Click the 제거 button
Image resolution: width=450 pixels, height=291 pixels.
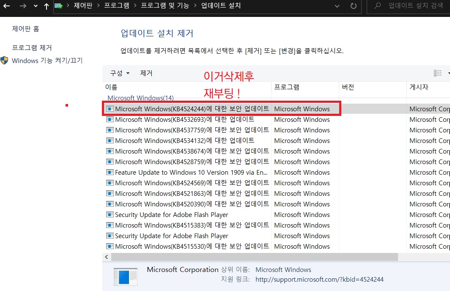(x=146, y=73)
